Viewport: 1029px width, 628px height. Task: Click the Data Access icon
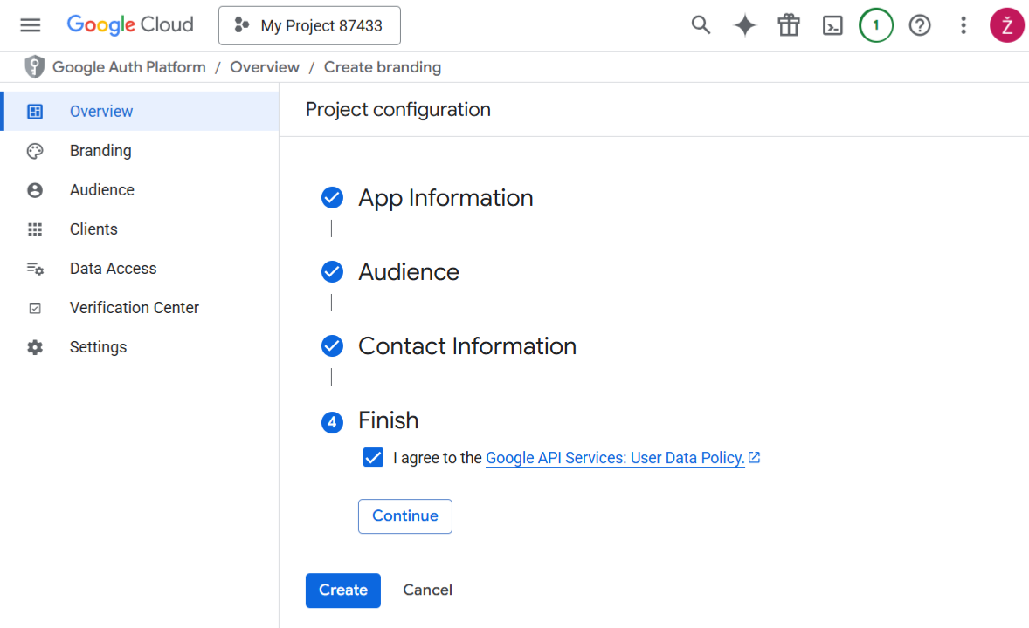pos(34,268)
